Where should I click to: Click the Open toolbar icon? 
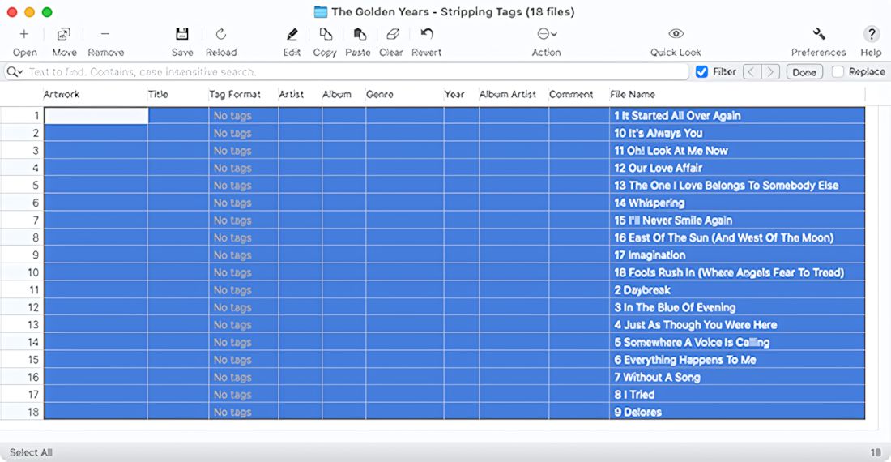[24, 34]
